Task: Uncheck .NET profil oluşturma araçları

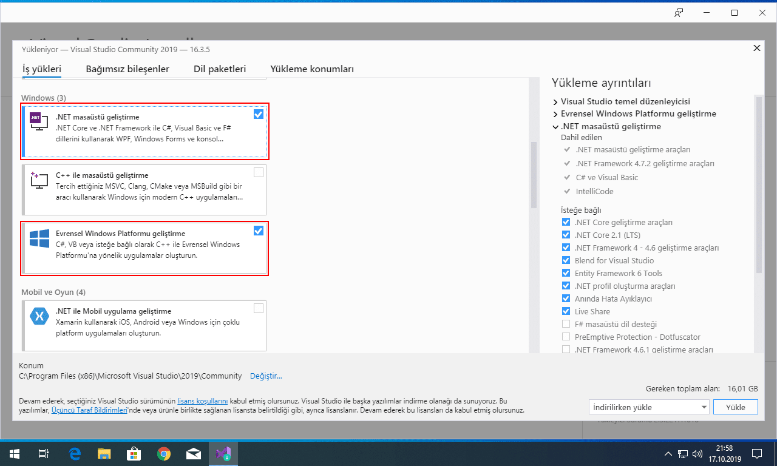Action: [566, 286]
